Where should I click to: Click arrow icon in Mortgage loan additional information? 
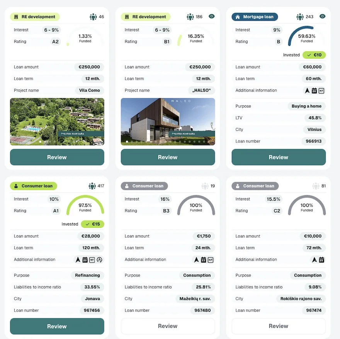(307, 91)
